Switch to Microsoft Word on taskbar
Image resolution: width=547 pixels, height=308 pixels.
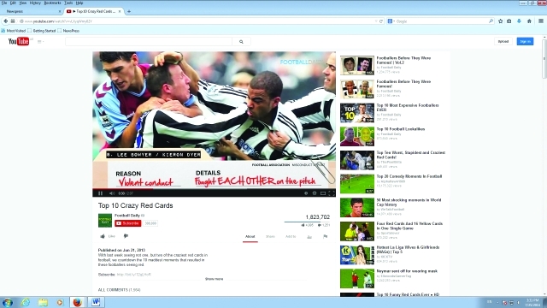point(95,302)
